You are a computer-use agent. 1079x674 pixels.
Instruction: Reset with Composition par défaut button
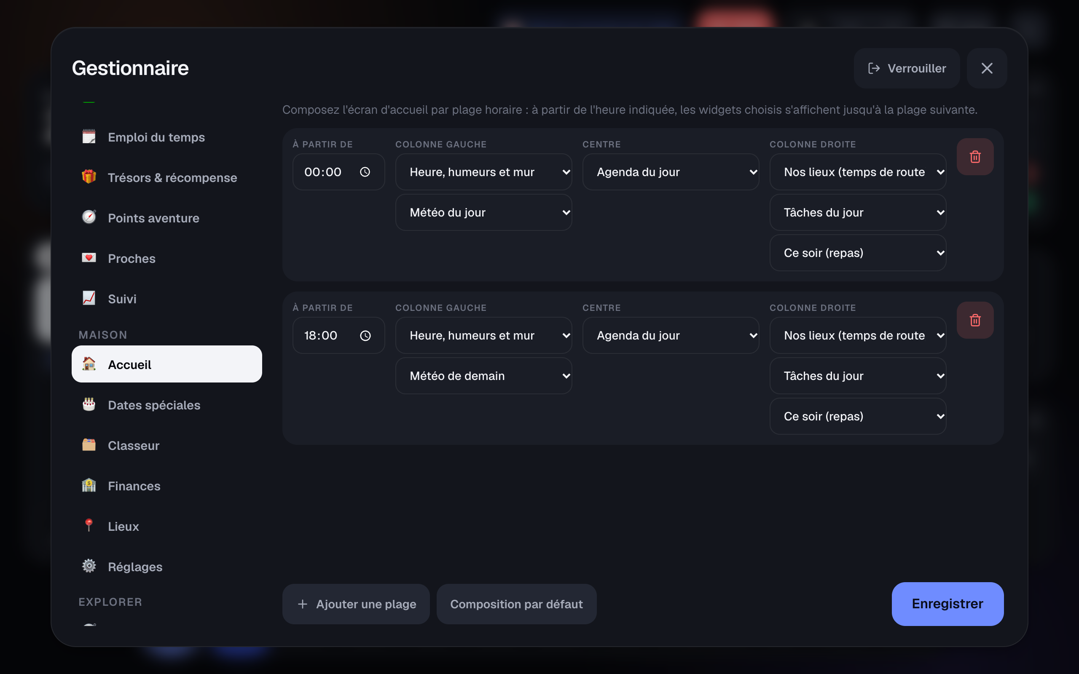[x=516, y=604]
